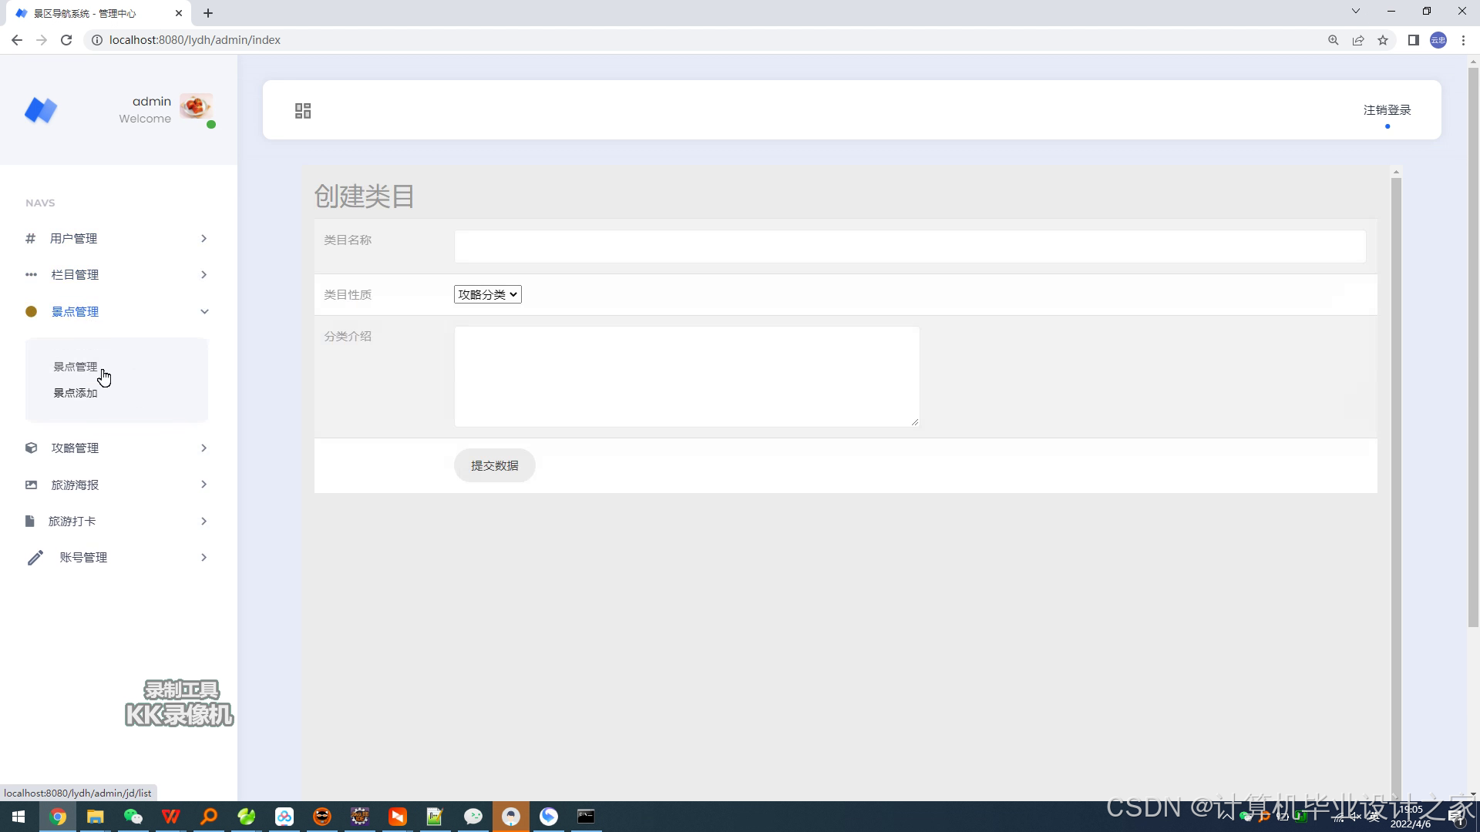Open 景点管理 submenu item

[x=75, y=367]
